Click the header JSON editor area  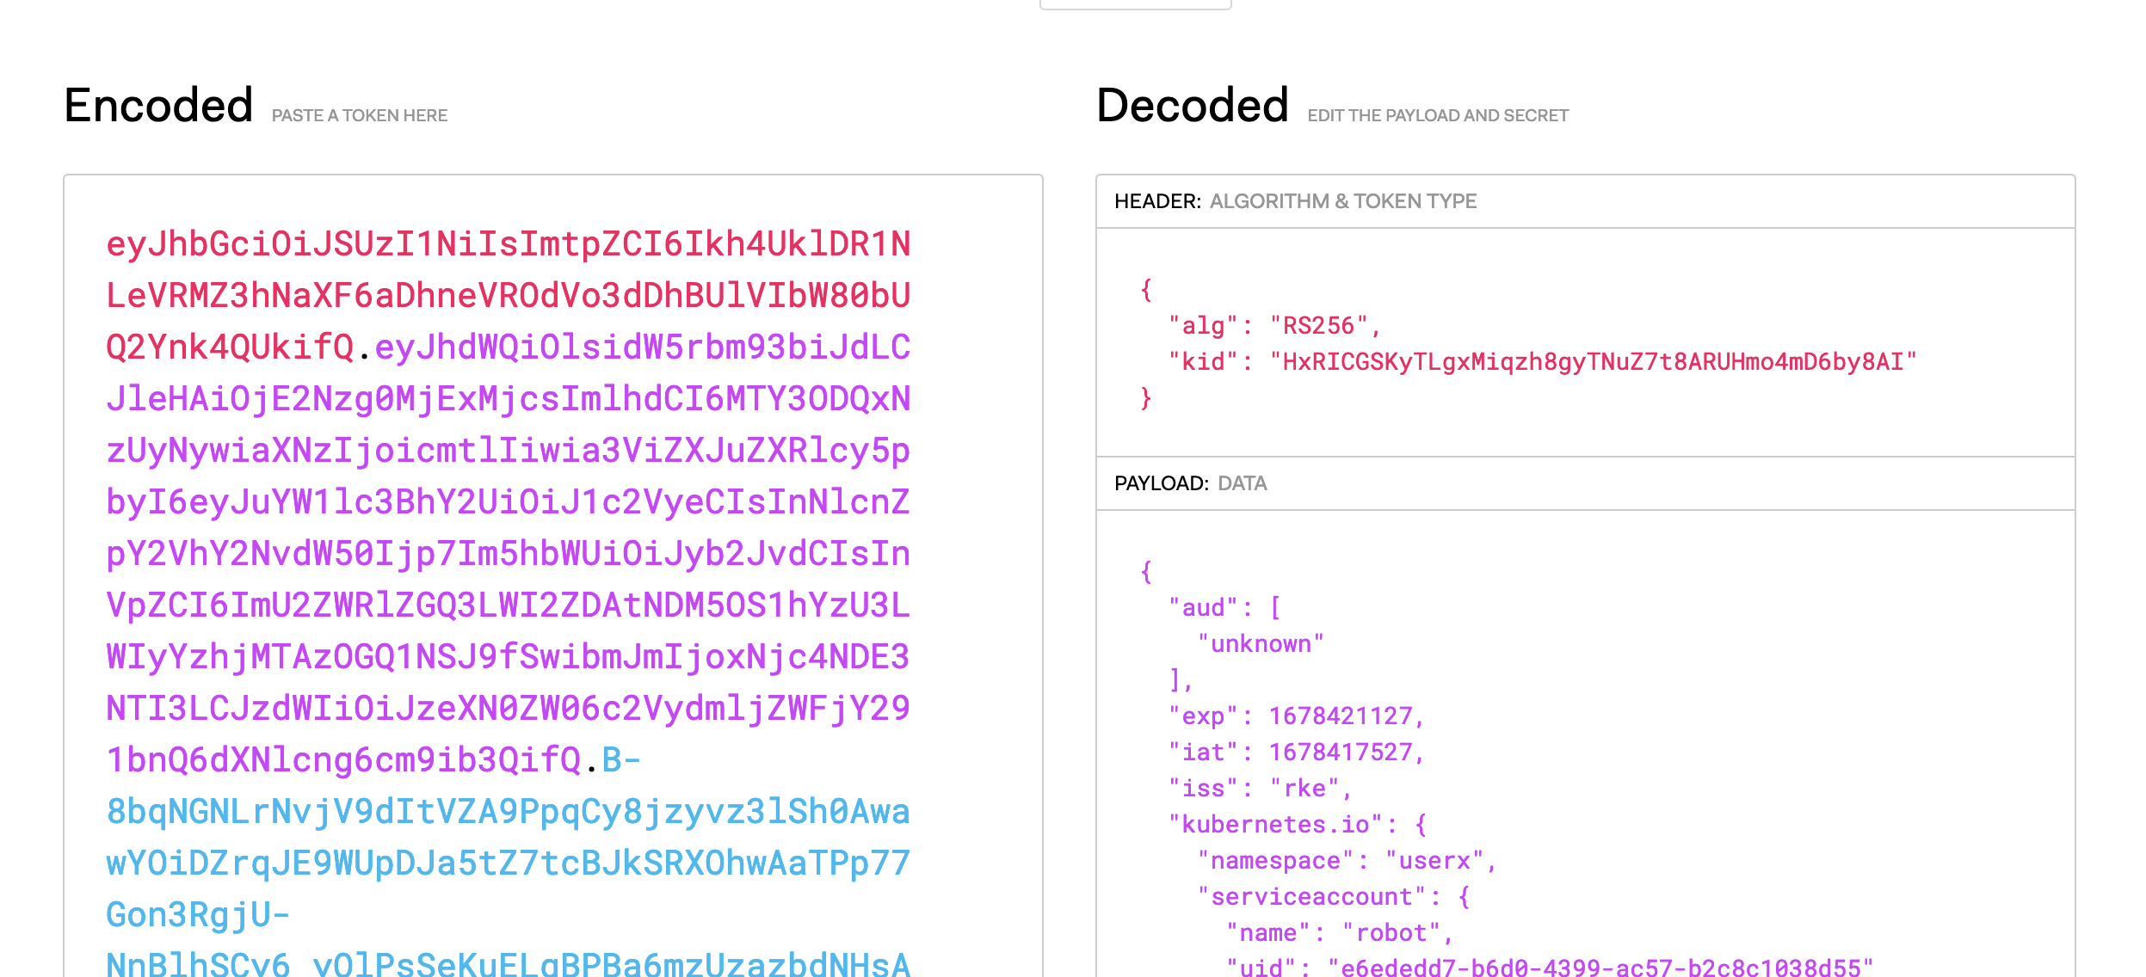(x=1586, y=342)
